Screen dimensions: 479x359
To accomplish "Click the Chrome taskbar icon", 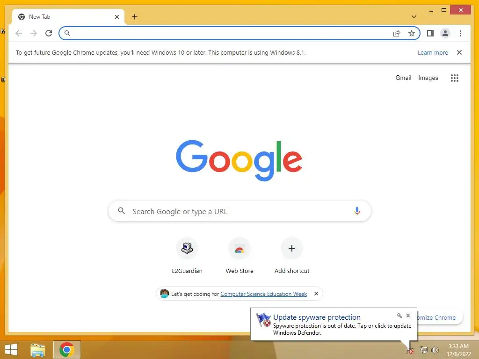I will [x=67, y=350].
